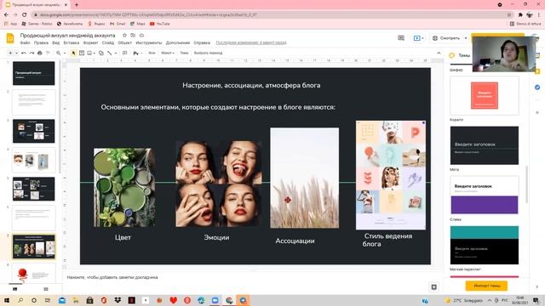Click the Смотреть slideshow button

click(x=446, y=38)
